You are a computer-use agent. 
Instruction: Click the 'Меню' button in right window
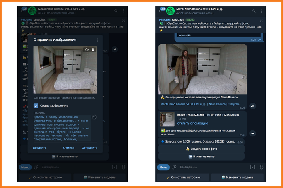163,167
